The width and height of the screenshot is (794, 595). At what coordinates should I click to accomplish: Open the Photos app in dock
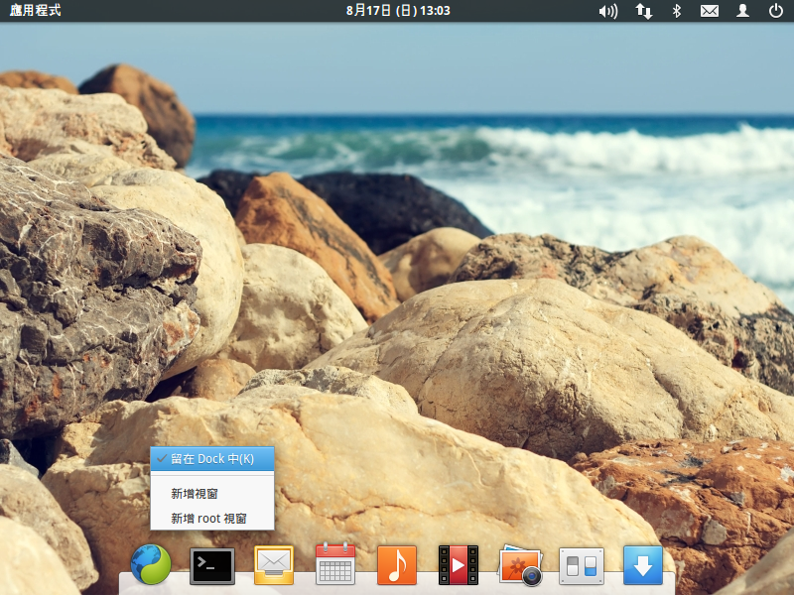(520, 565)
